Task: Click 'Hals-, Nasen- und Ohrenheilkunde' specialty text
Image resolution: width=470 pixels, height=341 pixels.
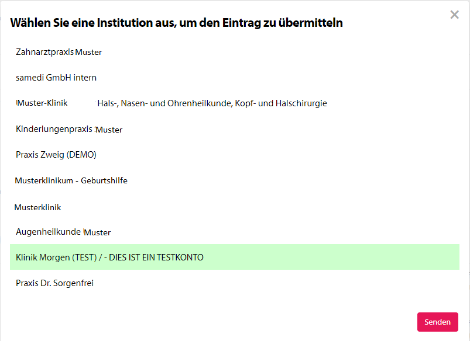Action: [x=164, y=103]
